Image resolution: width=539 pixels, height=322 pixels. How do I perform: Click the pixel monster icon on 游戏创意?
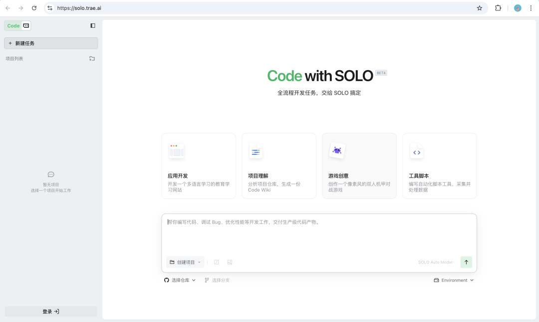[337, 150]
